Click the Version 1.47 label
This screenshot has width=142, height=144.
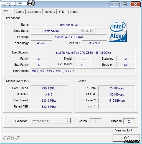[x=124, y=130]
